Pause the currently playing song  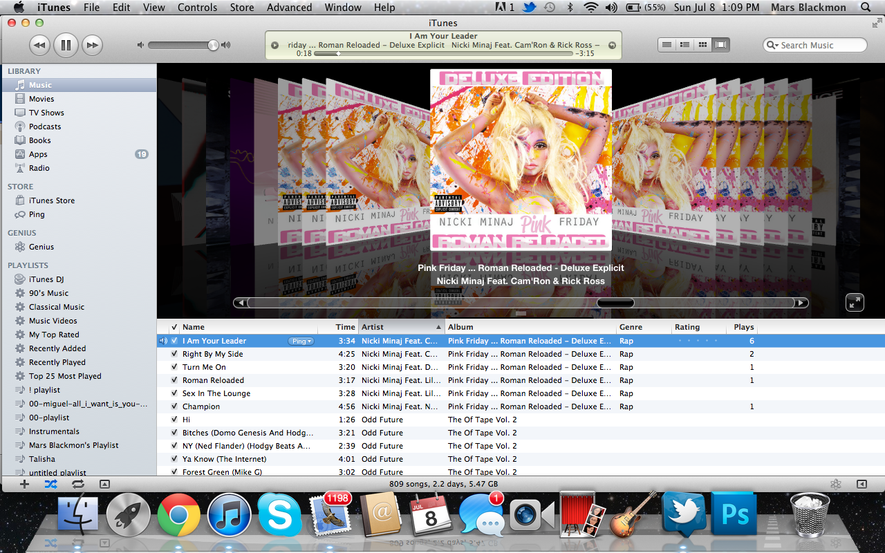[66, 46]
